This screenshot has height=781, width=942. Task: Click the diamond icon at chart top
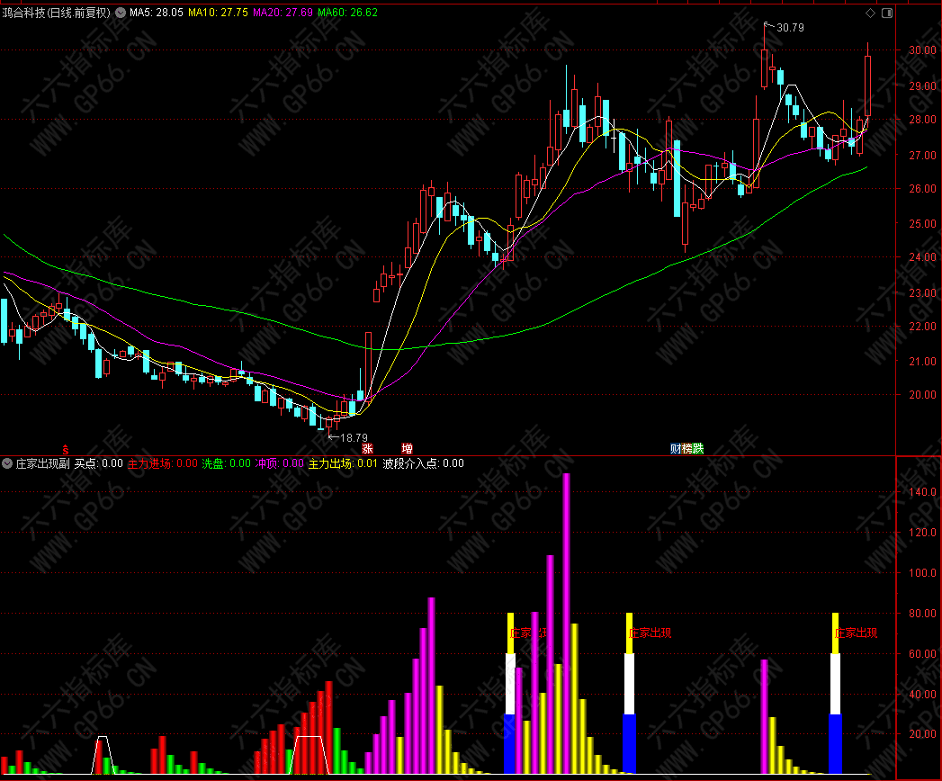pos(870,13)
